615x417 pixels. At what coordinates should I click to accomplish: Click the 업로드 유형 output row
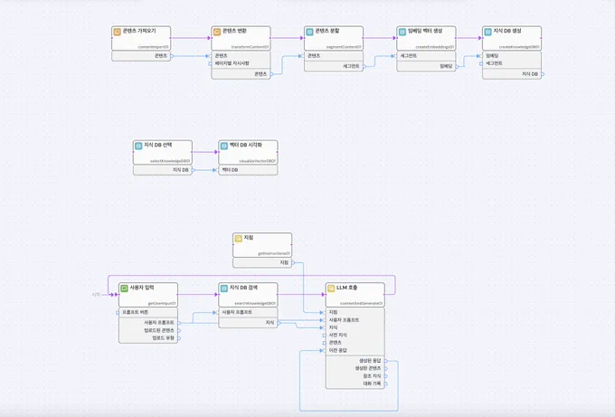point(147,338)
